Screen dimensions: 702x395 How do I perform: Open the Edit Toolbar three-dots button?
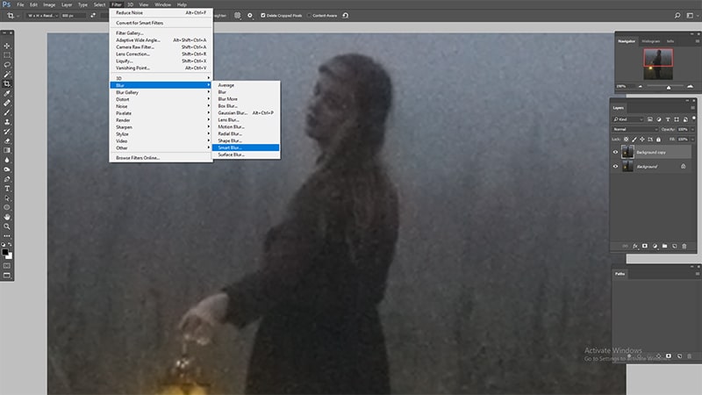[7, 235]
